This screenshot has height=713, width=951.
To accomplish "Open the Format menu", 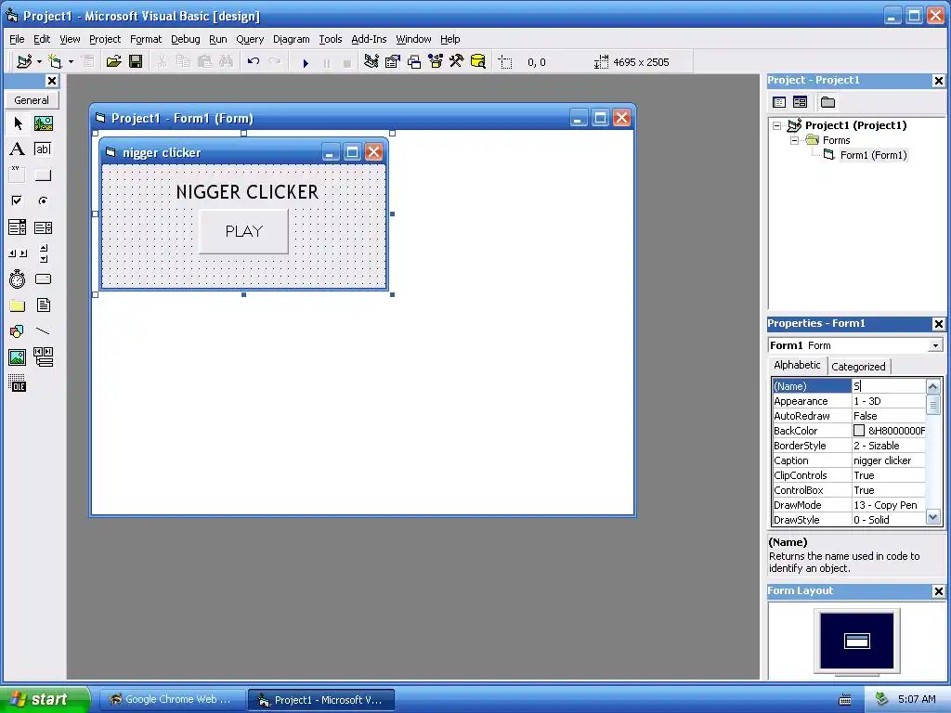I will [x=146, y=39].
